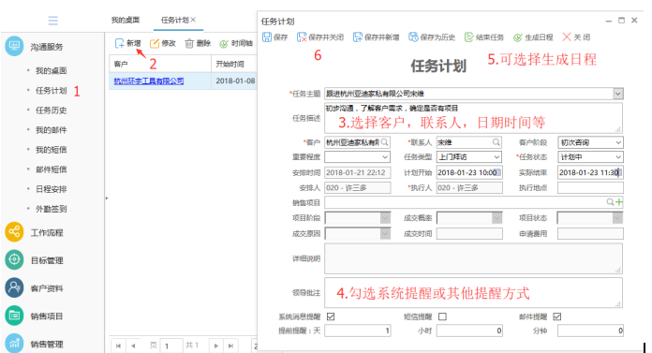The width and height of the screenshot is (652, 353).
Task: Click search magnifier in 客户 field
Action: click(385, 142)
